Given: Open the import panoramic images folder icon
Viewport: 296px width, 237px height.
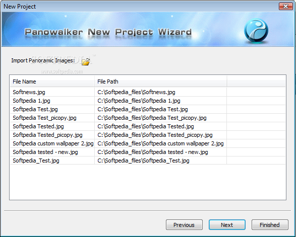Looking at the screenshot, I should coord(86,61).
